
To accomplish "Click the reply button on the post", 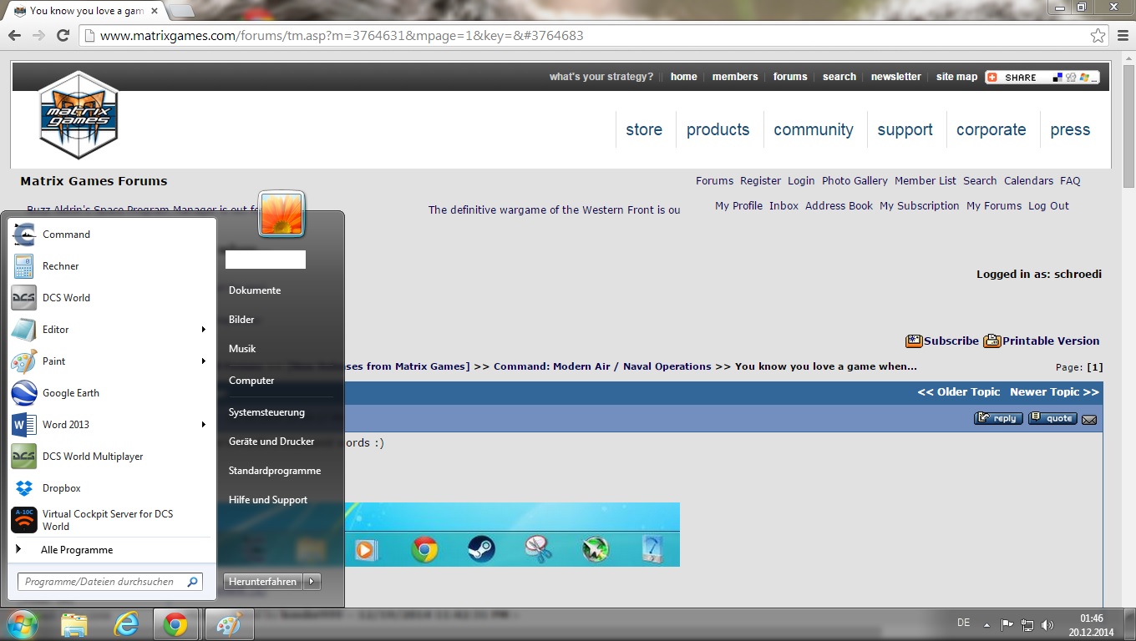I will tap(998, 418).
